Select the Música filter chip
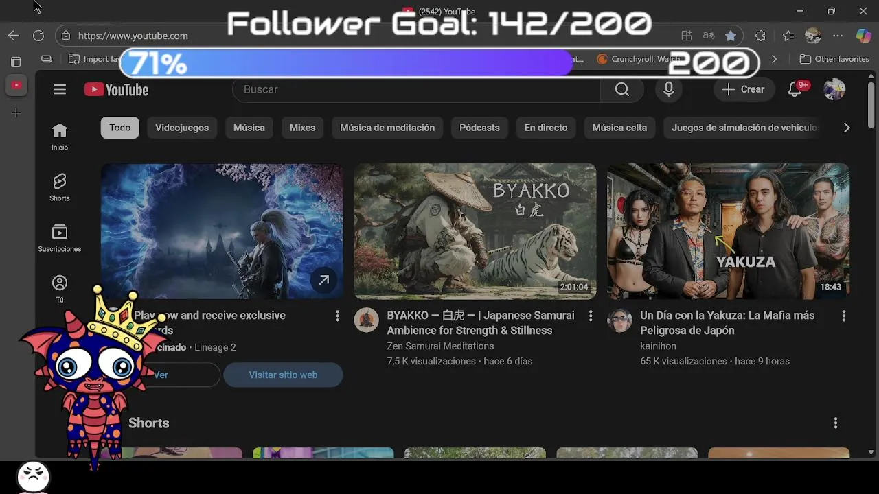This screenshot has width=879, height=494. coord(249,128)
